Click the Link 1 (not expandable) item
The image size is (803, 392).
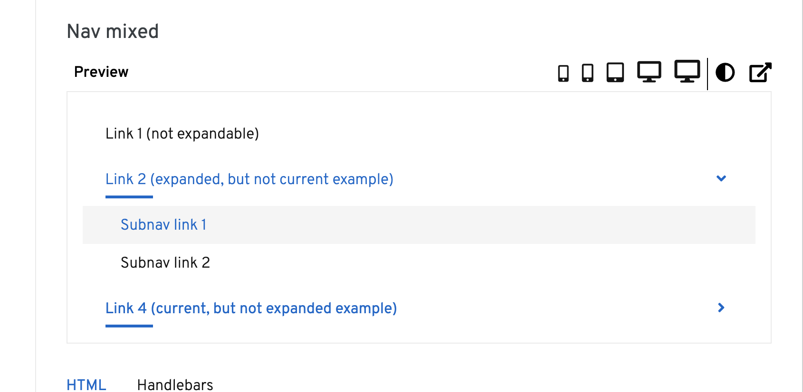[182, 133]
